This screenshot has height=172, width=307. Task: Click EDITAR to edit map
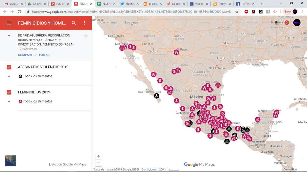pyautogui.click(x=44, y=55)
